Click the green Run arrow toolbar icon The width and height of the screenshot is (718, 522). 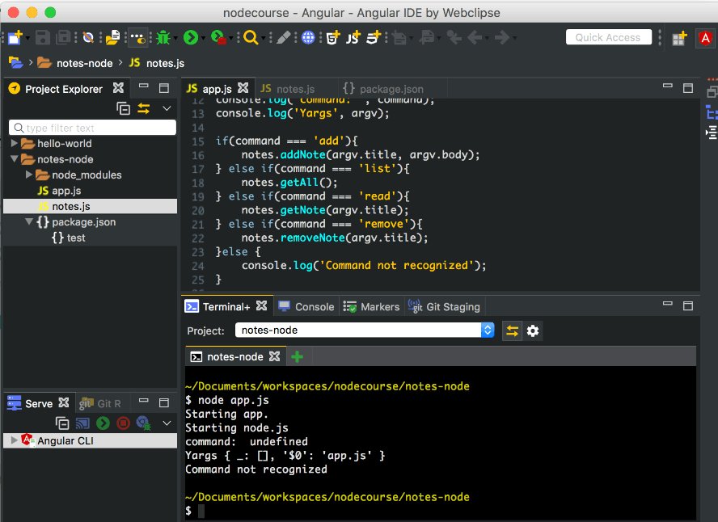[191, 37]
